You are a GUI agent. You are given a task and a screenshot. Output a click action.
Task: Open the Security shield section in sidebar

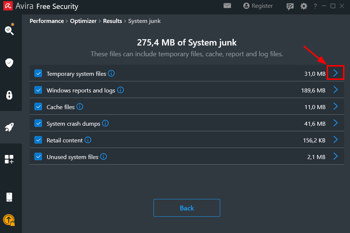pyautogui.click(x=9, y=63)
